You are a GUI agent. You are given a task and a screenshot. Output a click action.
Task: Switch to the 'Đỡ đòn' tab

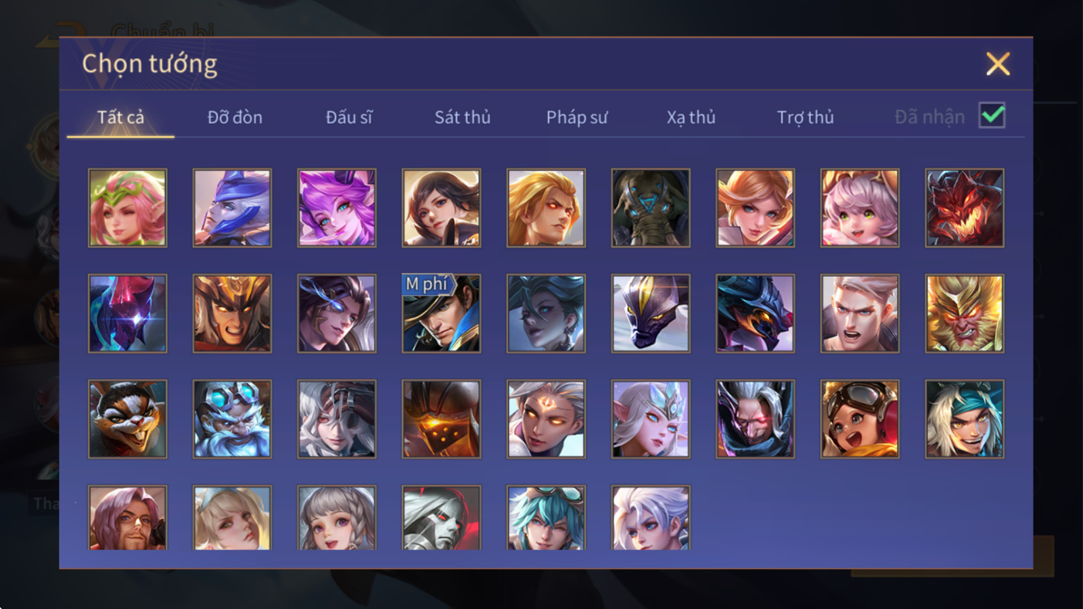235,117
